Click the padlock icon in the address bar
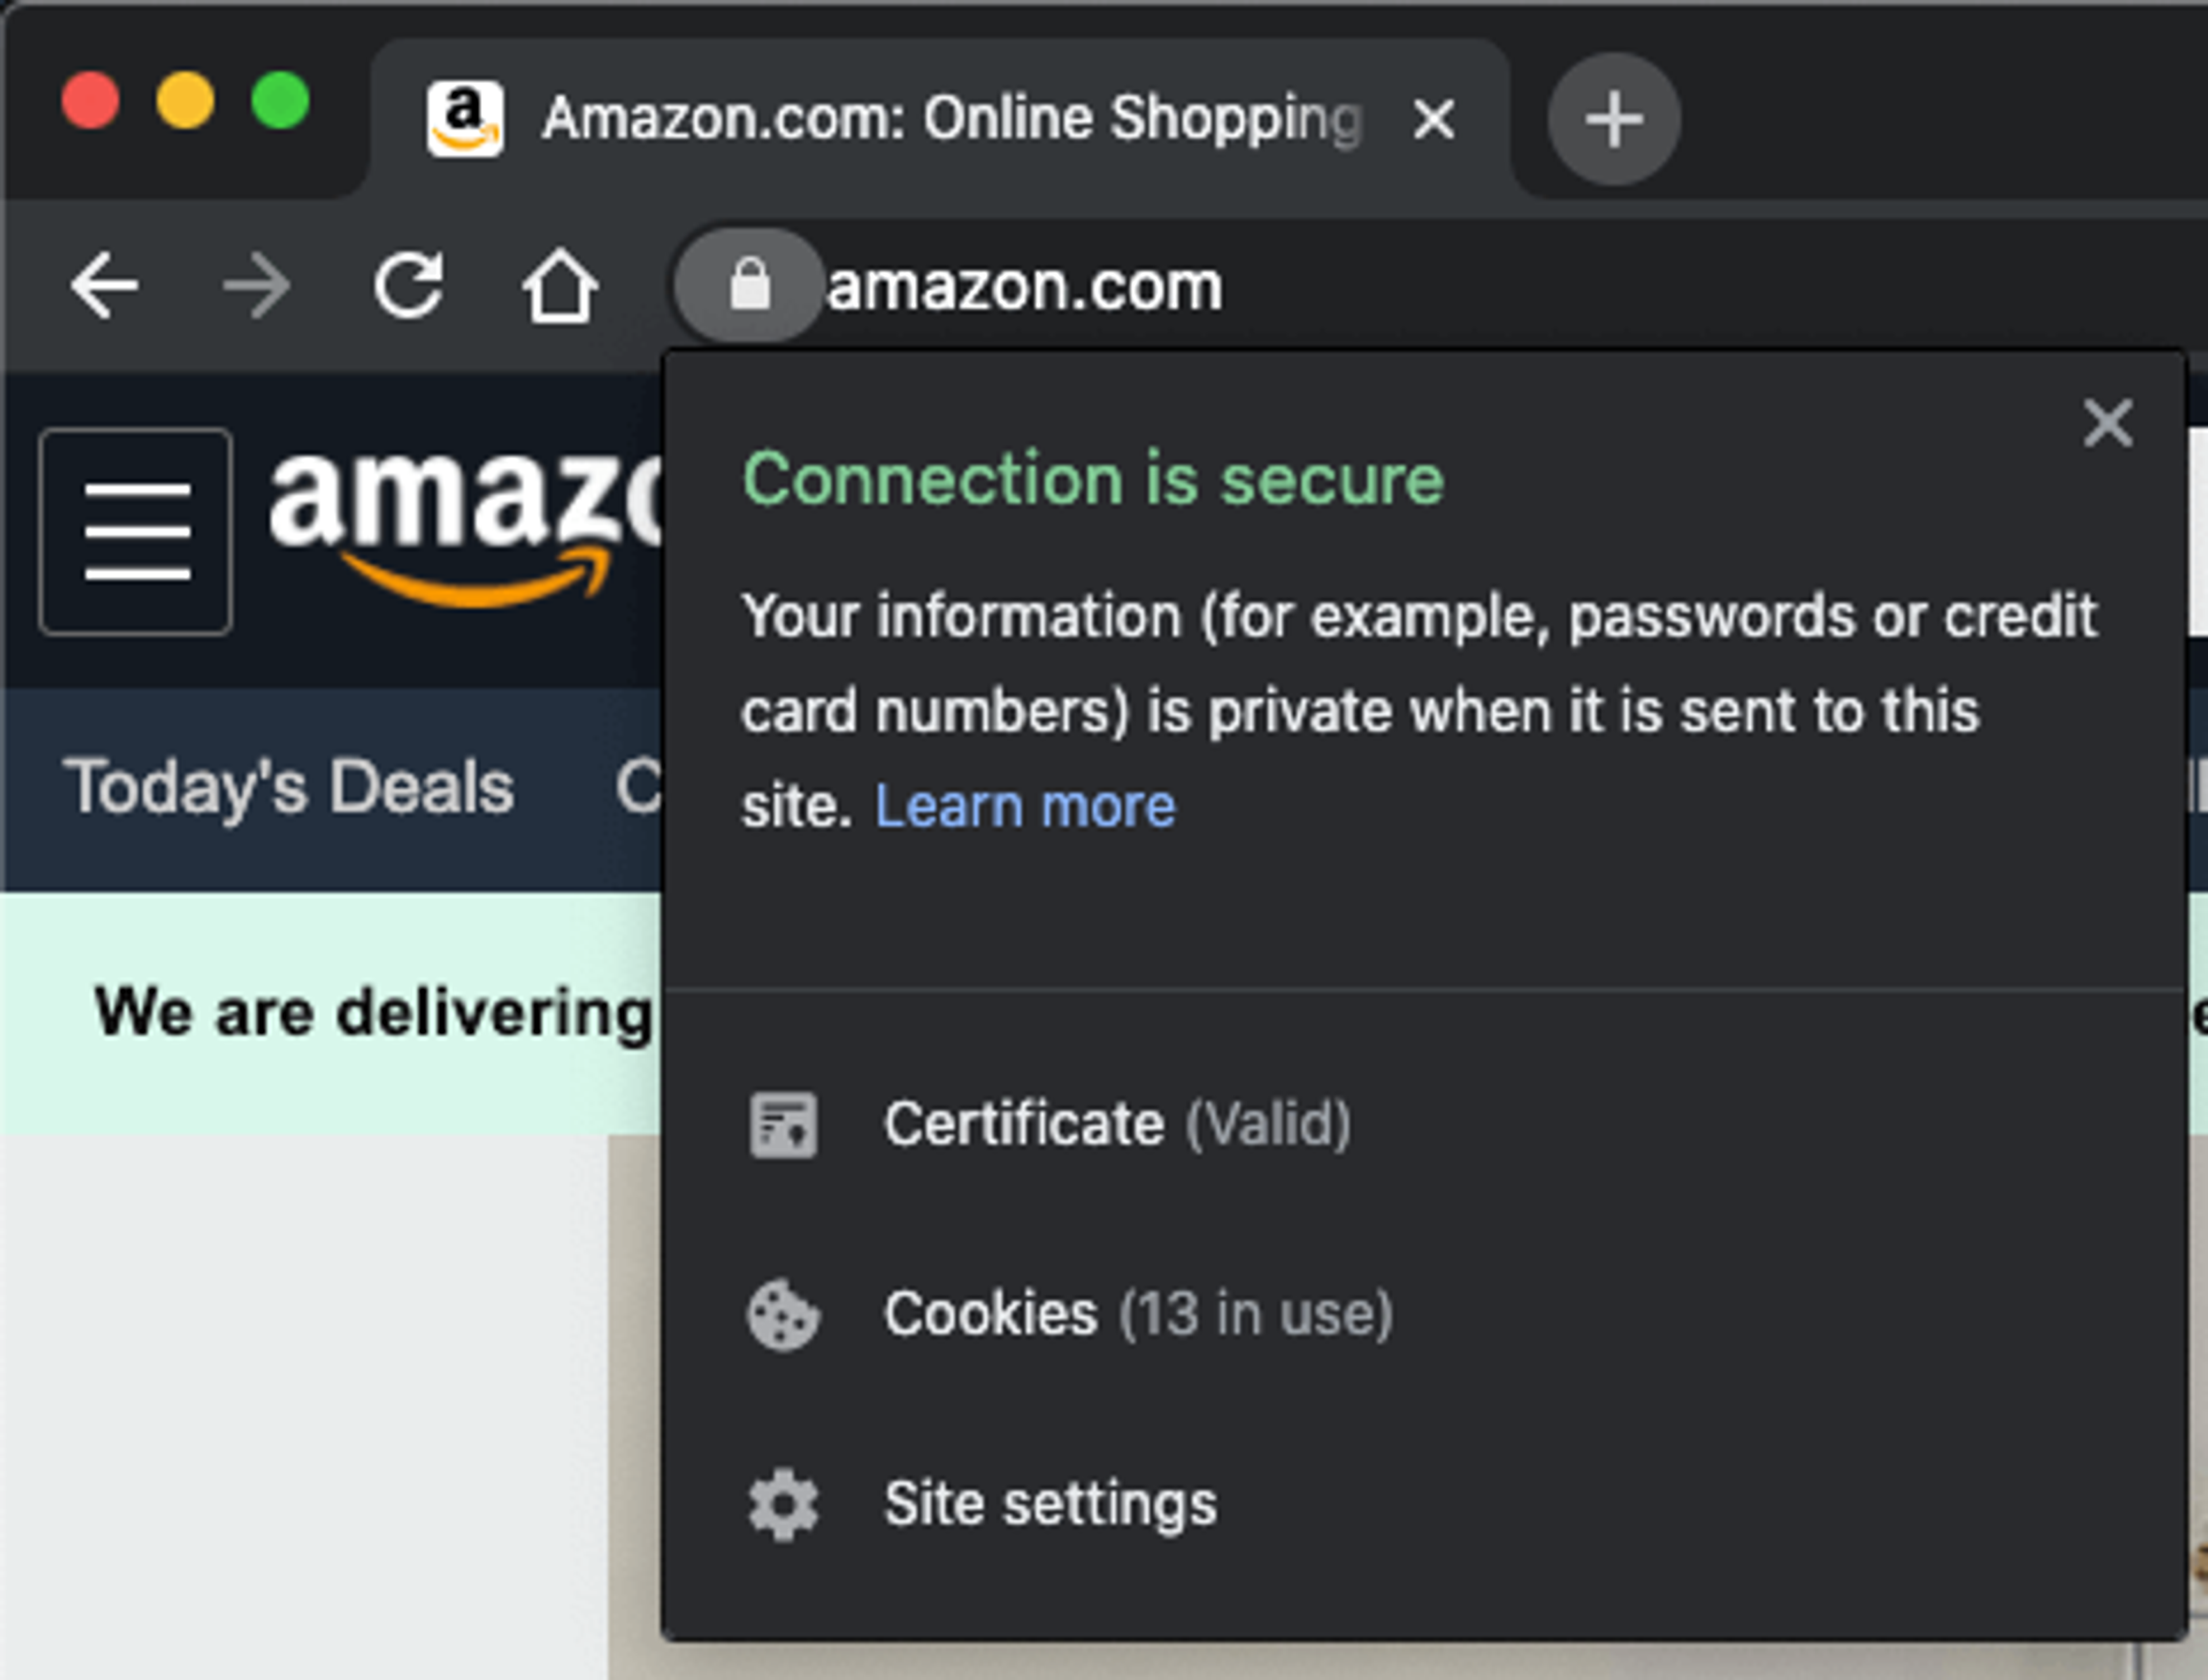Image resolution: width=2208 pixels, height=1680 pixels. (x=749, y=285)
